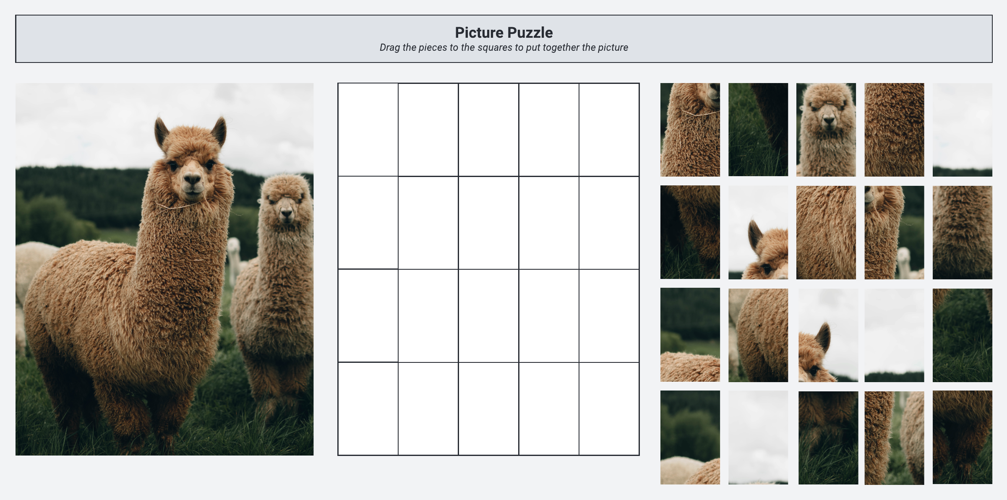The height and width of the screenshot is (500, 1007).
Task: Select the grid square at row 3, column 1
Action: click(368, 316)
